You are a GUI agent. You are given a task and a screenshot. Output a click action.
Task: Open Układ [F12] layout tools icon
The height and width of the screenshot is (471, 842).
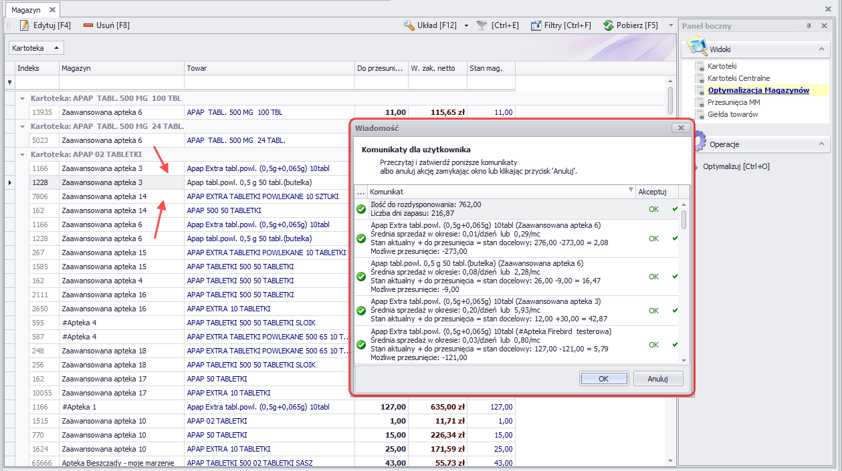point(409,25)
